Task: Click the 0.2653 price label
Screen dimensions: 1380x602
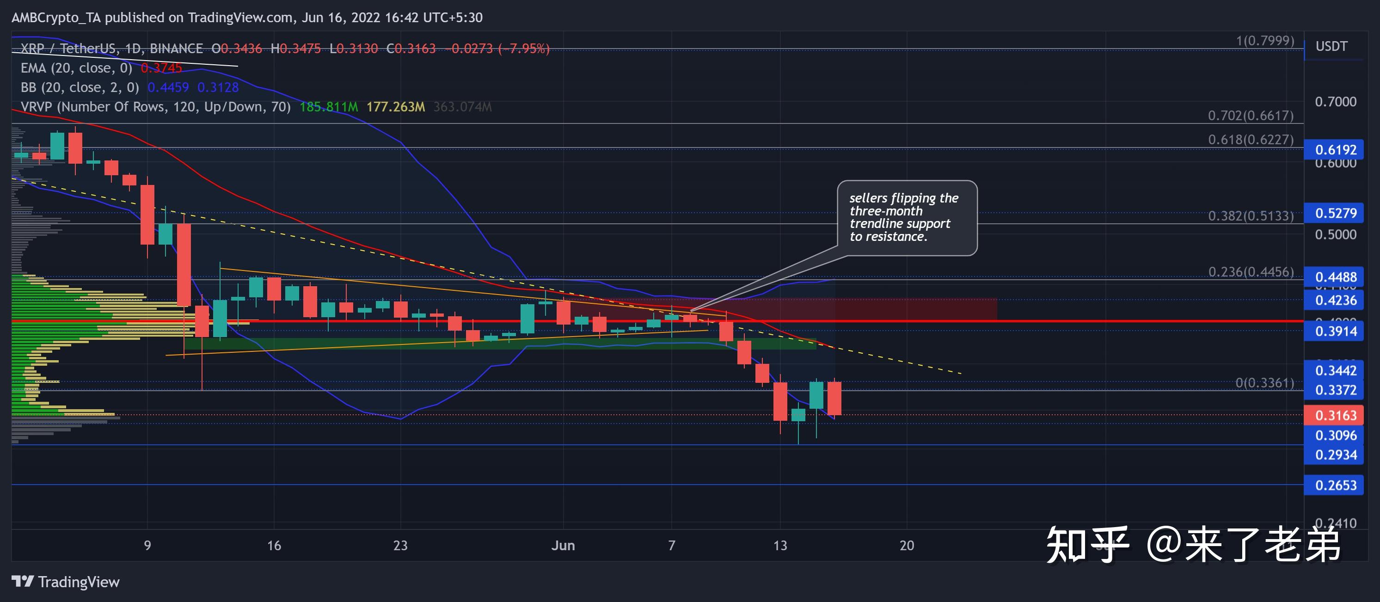Action: [x=1333, y=485]
